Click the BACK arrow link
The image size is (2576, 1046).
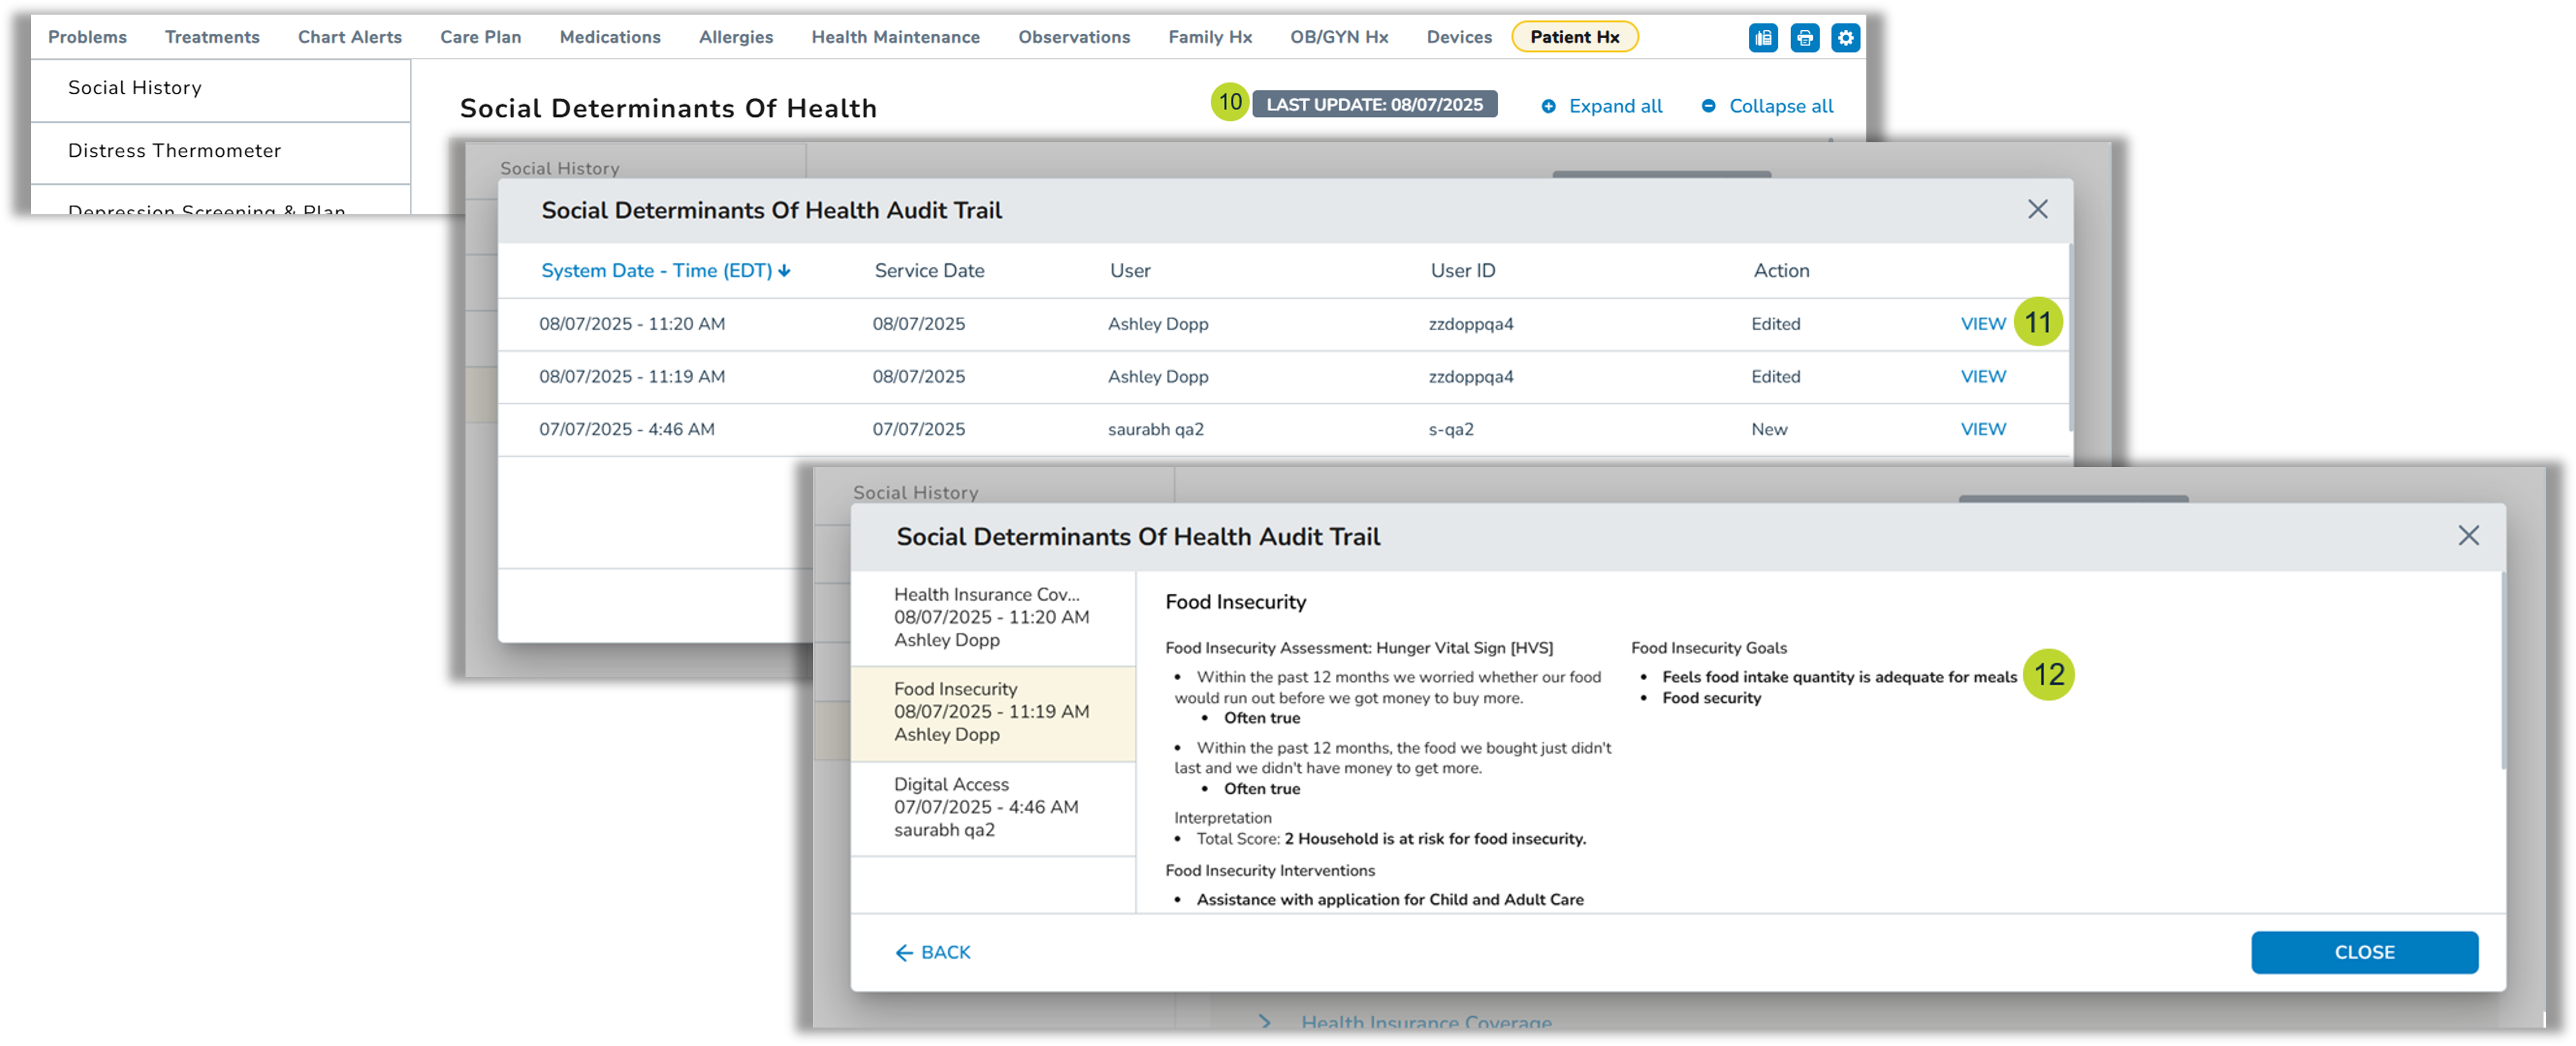coord(932,952)
